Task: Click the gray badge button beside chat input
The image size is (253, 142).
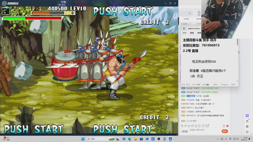Action: click(185, 131)
